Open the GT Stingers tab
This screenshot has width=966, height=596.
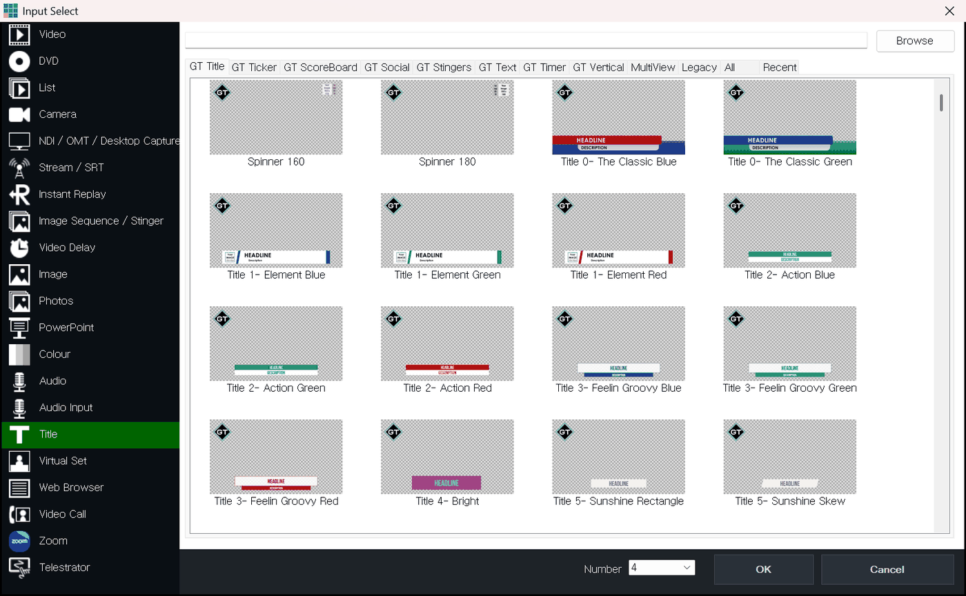444,67
